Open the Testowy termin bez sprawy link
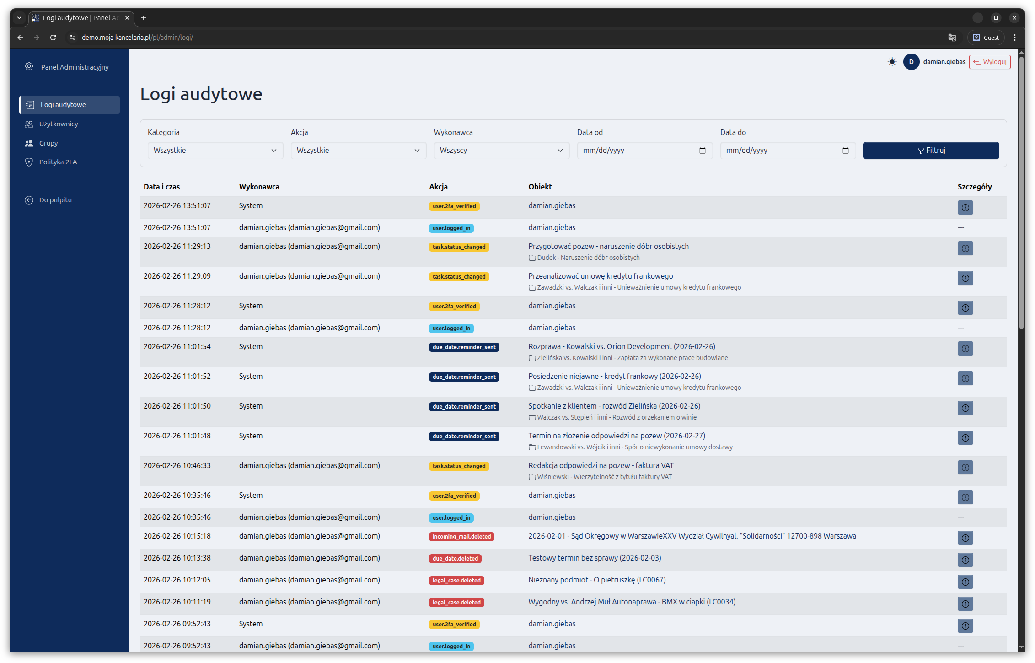Image resolution: width=1035 pixels, height=663 pixels. [595, 558]
